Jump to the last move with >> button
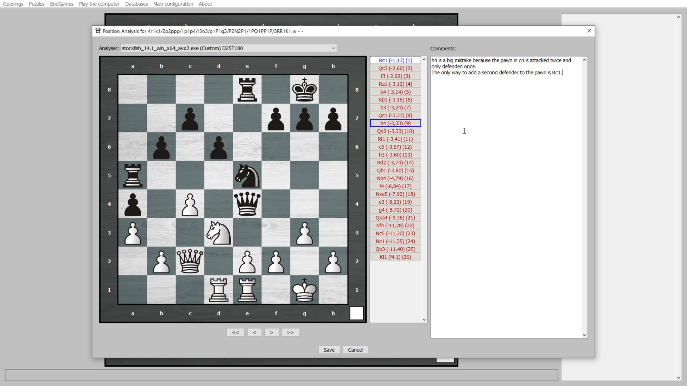The height and width of the screenshot is (386, 687). tap(291, 332)
